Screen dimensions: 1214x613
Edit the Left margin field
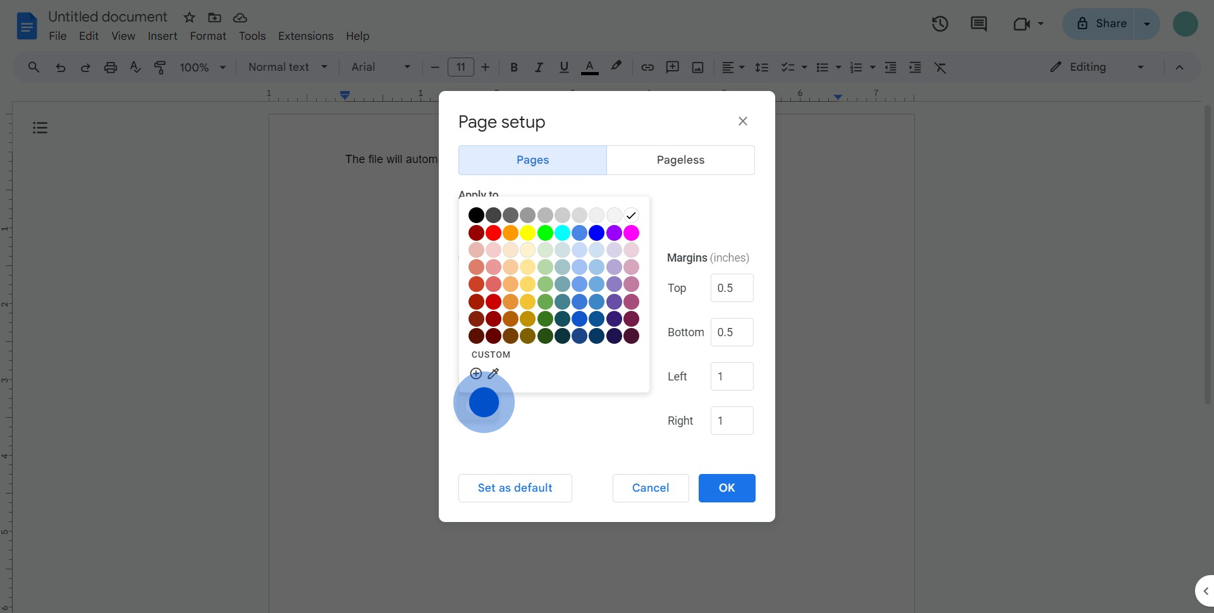point(732,377)
